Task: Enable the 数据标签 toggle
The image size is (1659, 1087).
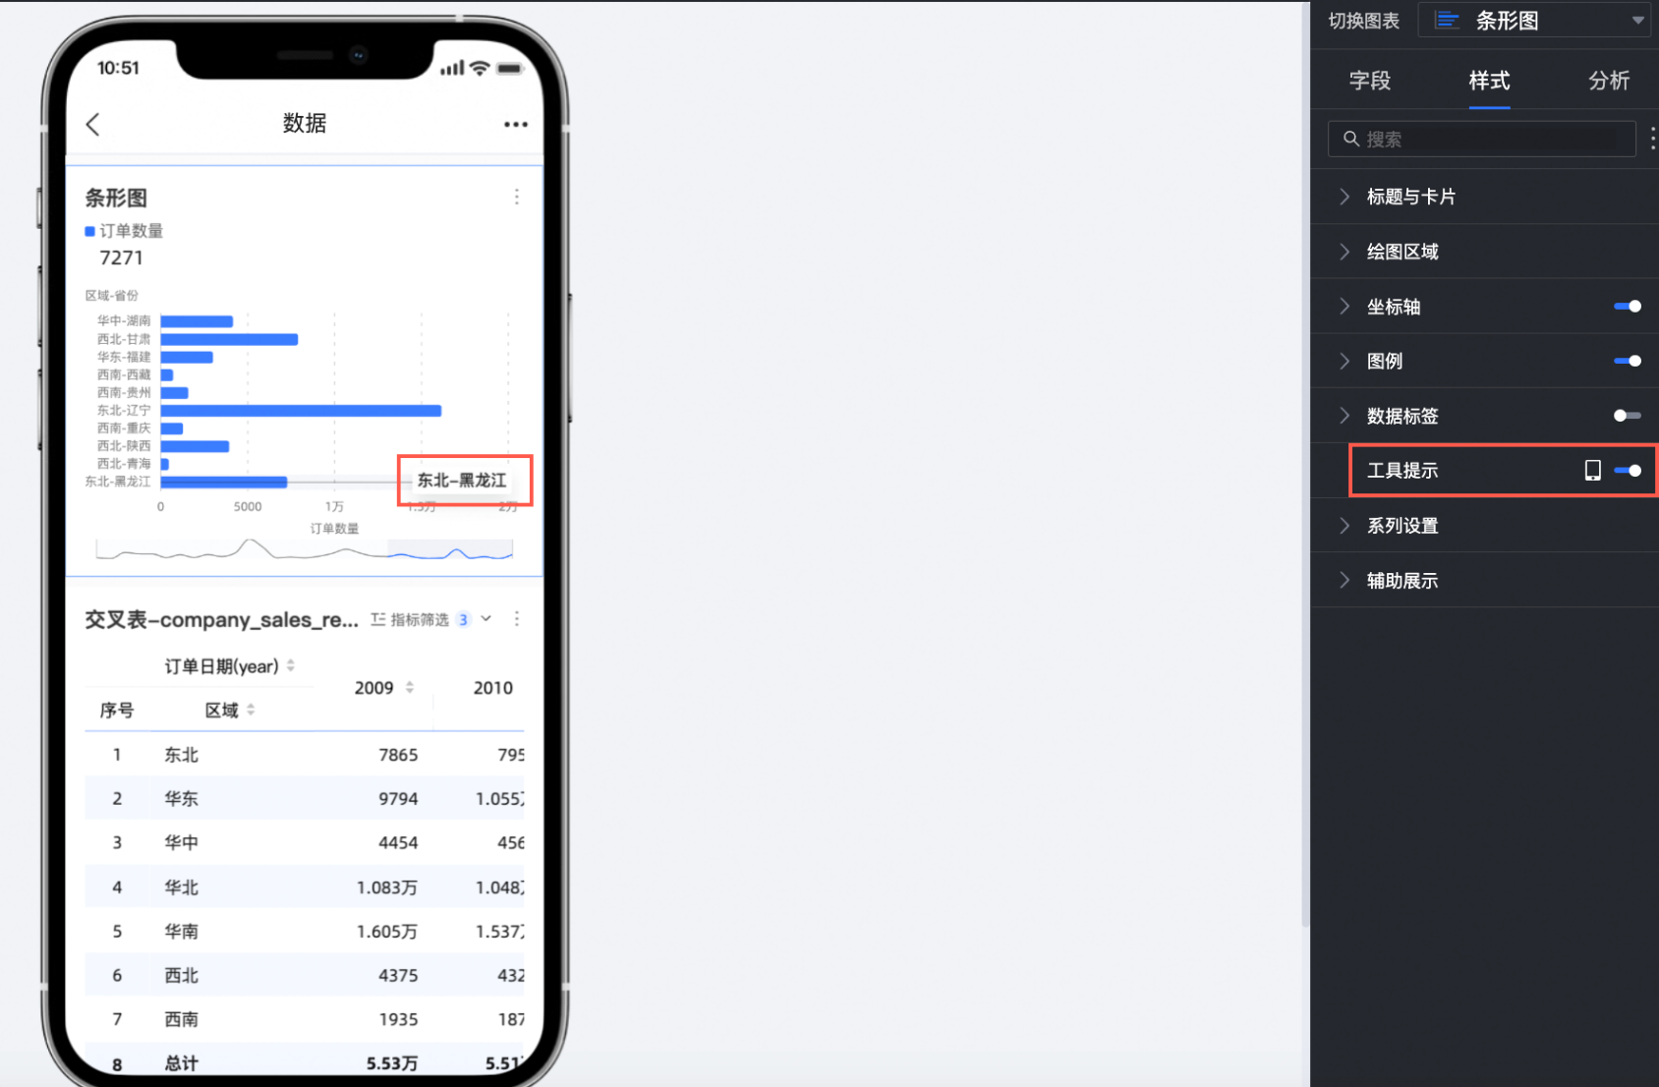Action: click(x=1627, y=416)
